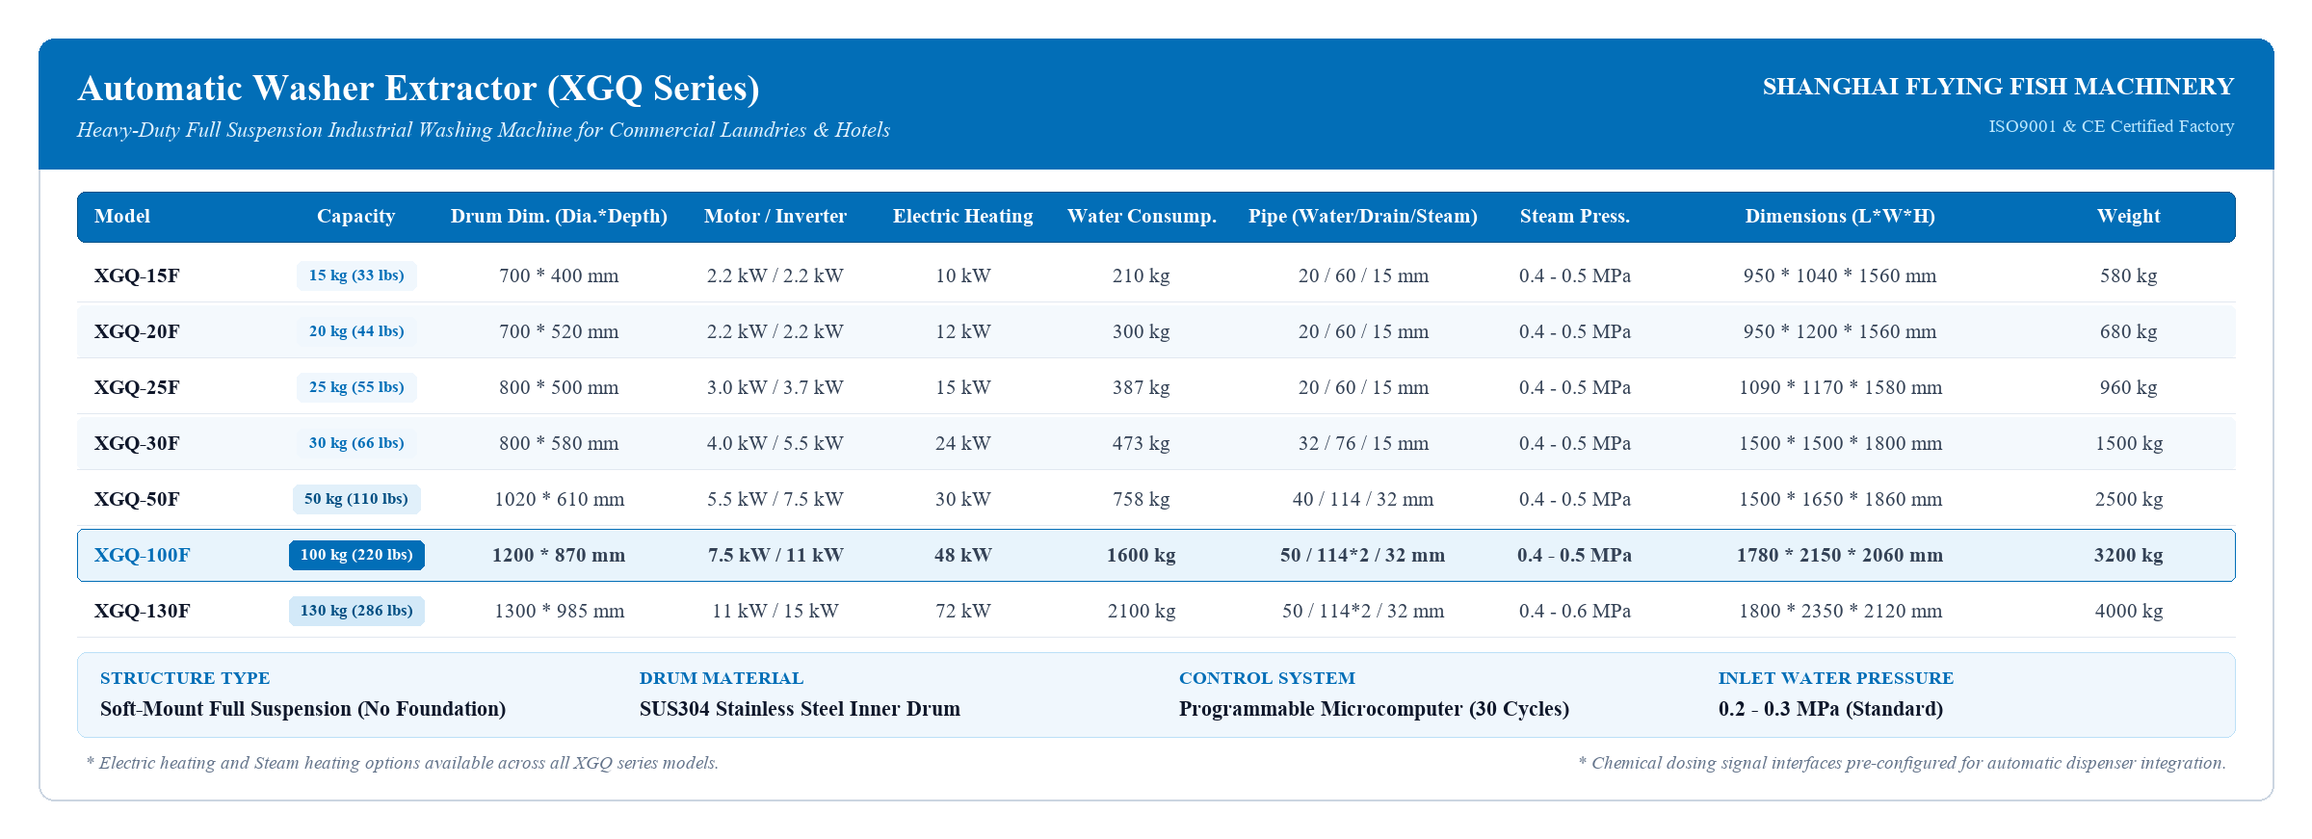Click the 'Capacity' column header
Screen dimensions: 2312x839
point(356,217)
